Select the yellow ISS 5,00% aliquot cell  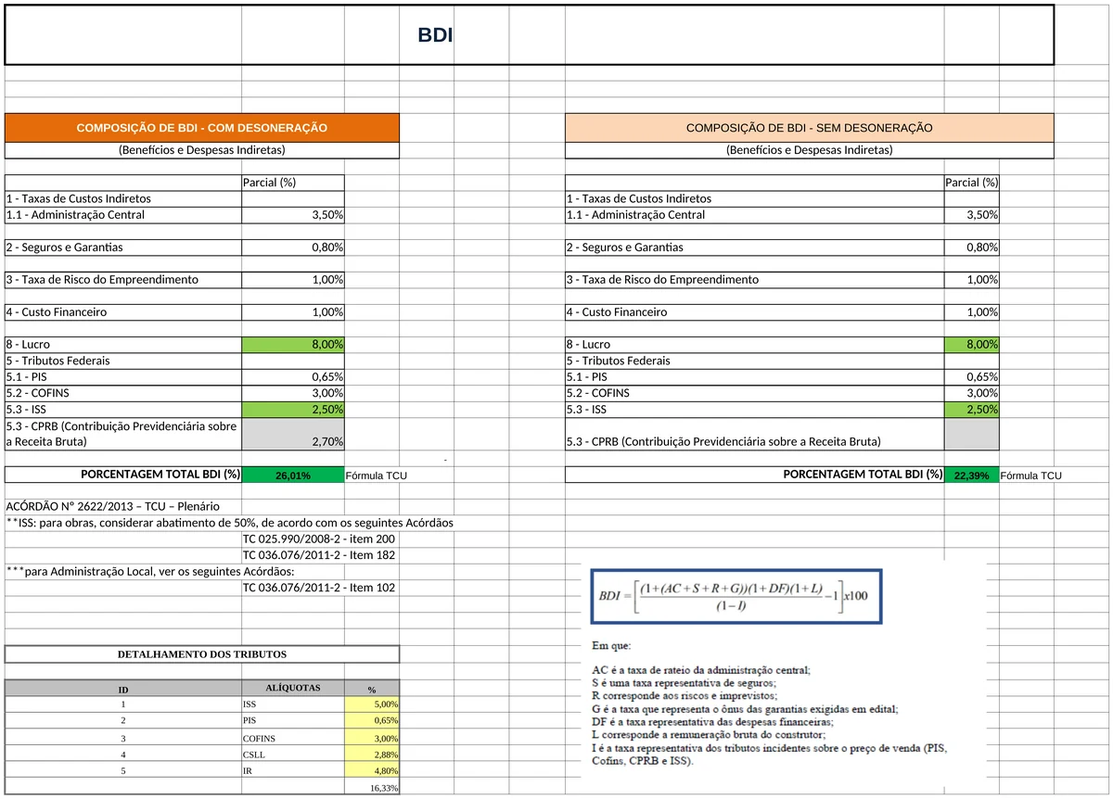click(x=372, y=704)
